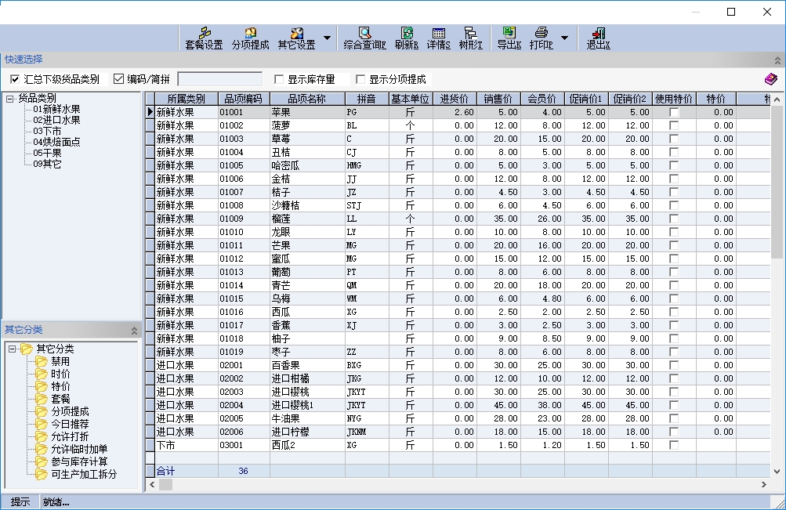Refresh the list with 刷新 button
Image resolution: width=786 pixels, height=510 pixels.
407,38
